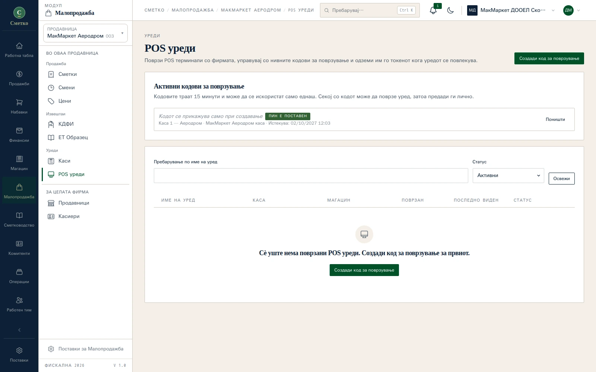Viewport: 596px width, 372px height.
Task: Open Смени in the side menu
Action: point(86,88)
